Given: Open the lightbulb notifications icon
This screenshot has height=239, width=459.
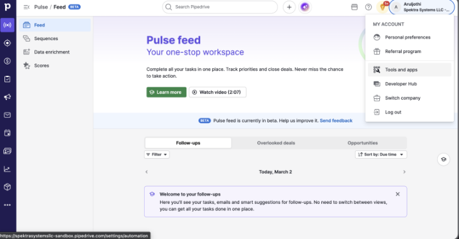Looking at the screenshot, I should point(382,7).
